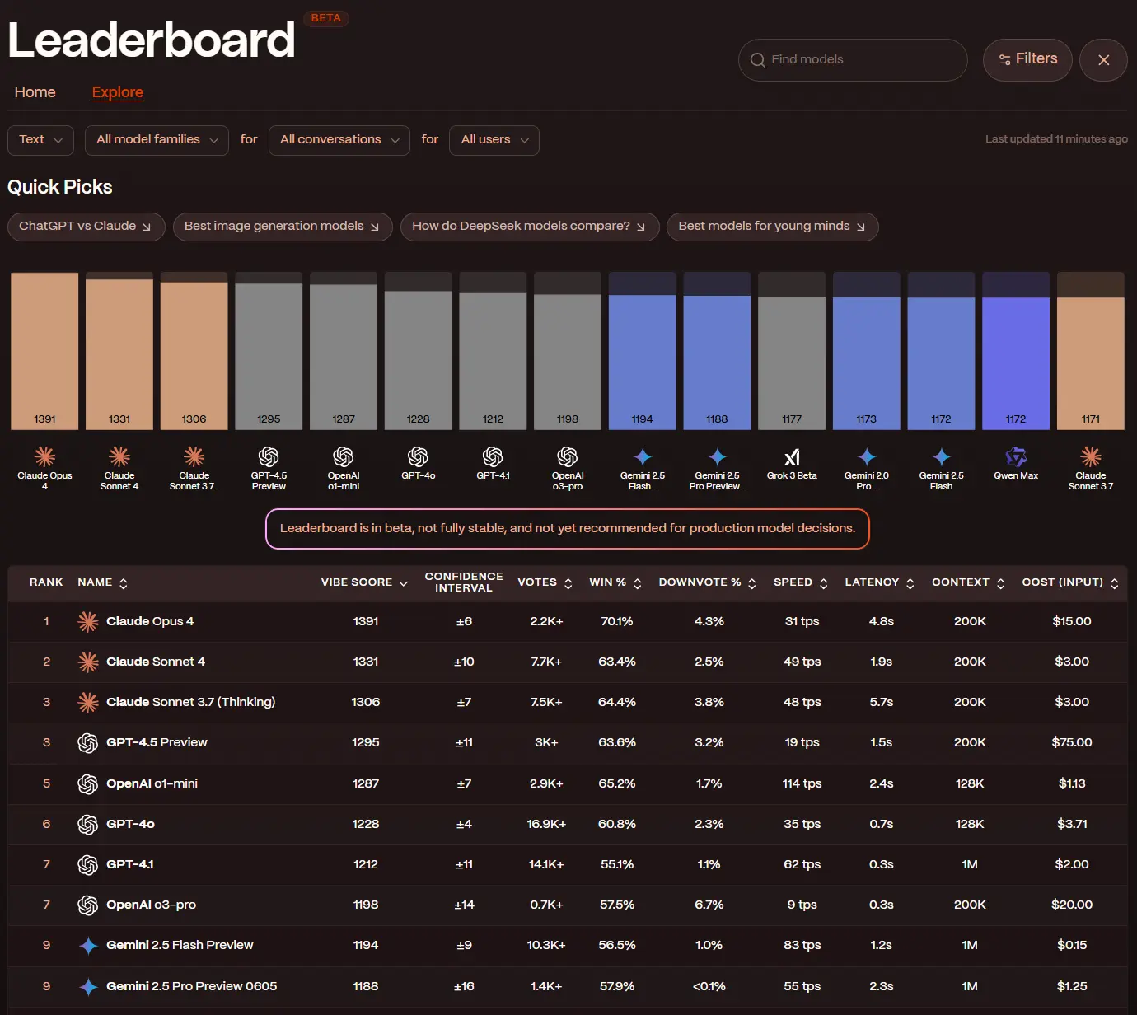Sort the table by Votes column
Image resolution: width=1137 pixels, height=1015 pixels.
545,582
